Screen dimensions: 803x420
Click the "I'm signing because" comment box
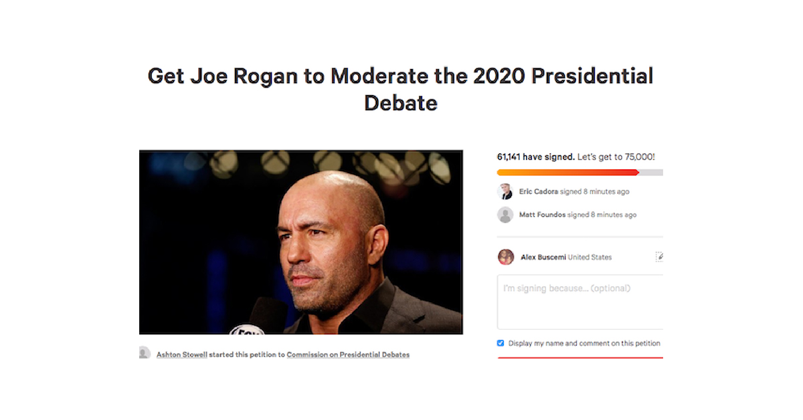click(579, 302)
